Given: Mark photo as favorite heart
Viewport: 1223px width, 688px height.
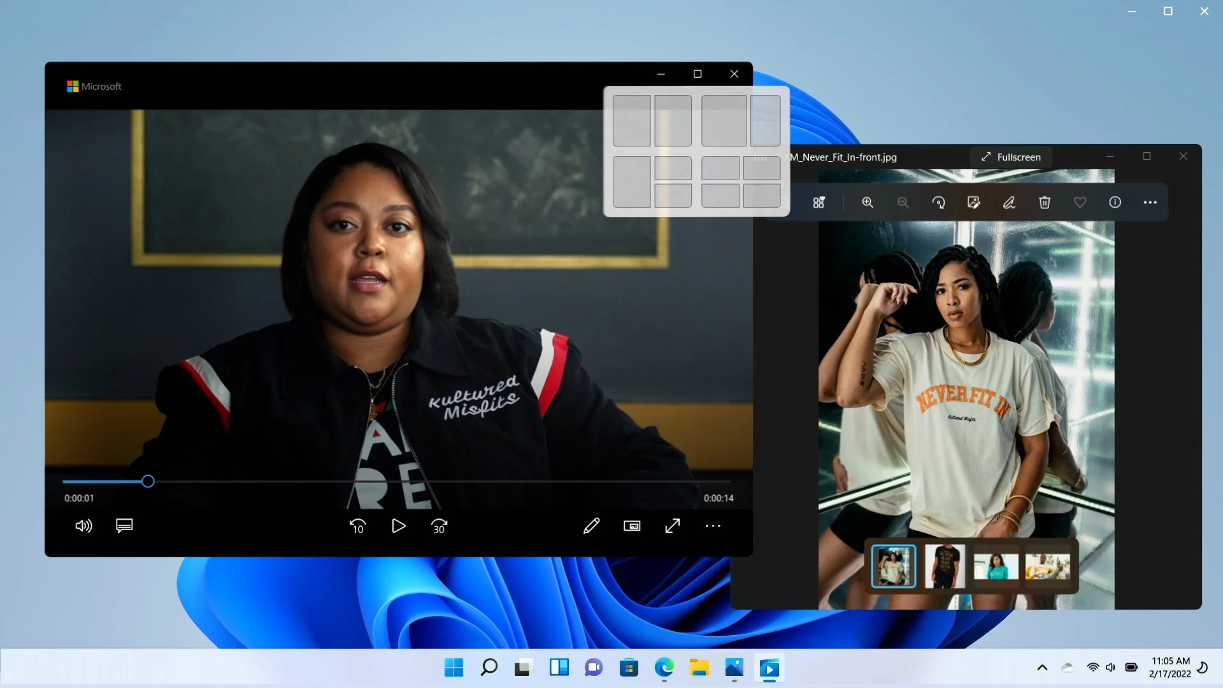Looking at the screenshot, I should click(1080, 203).
